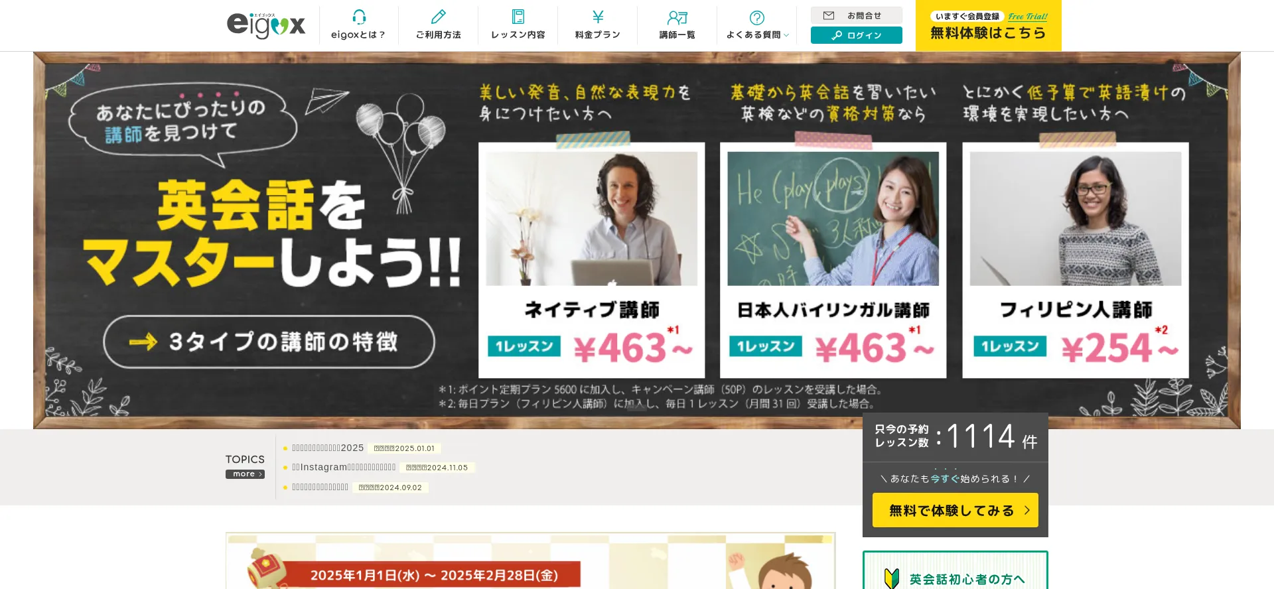Click the 3タイプの講師の特徴 button
Screen dimensions: 1274x589
coord(269,342)
